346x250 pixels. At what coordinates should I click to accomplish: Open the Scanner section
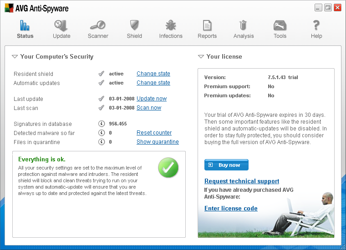coord(98,29)
